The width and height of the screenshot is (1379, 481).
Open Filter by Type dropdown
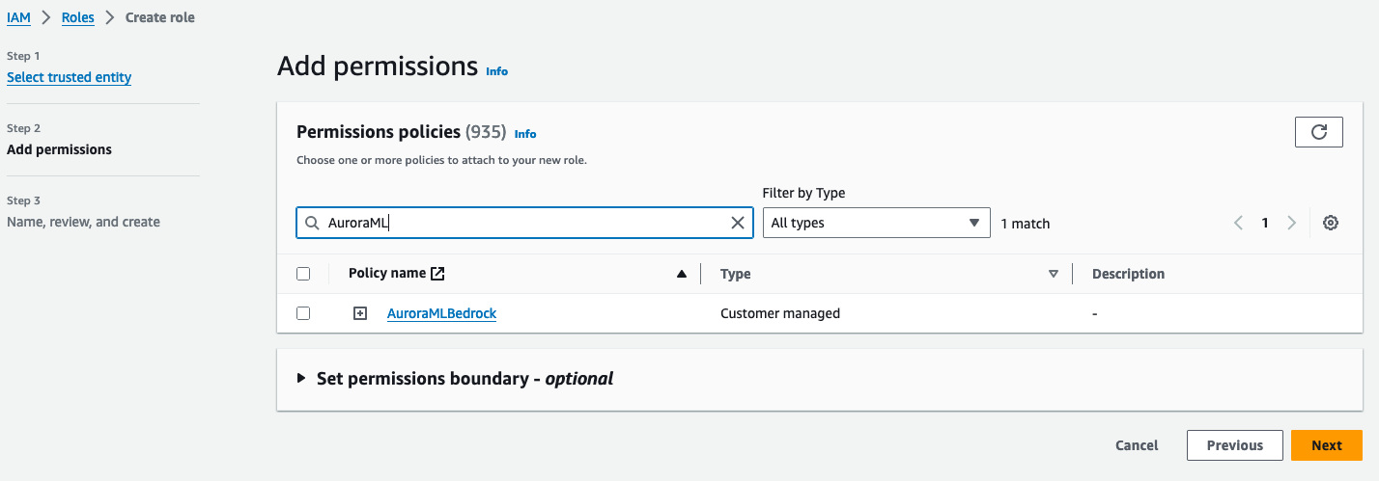pos(876,223)
